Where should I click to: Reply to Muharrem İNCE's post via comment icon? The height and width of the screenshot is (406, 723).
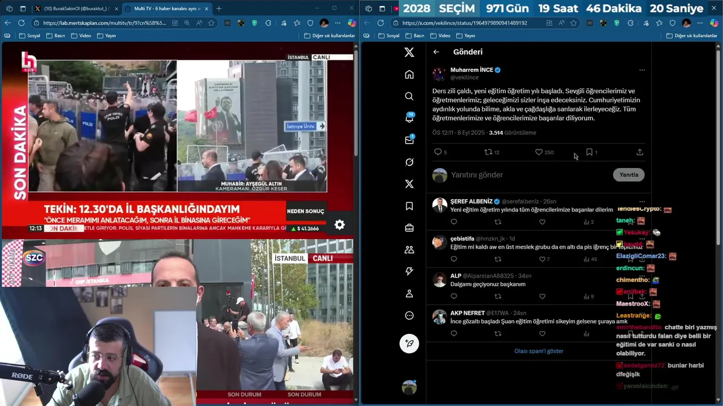438,152
